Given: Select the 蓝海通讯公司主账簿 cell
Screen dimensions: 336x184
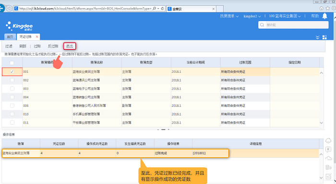Looking at the screenshot, I should pyautogui.click(x=96, y=80).
